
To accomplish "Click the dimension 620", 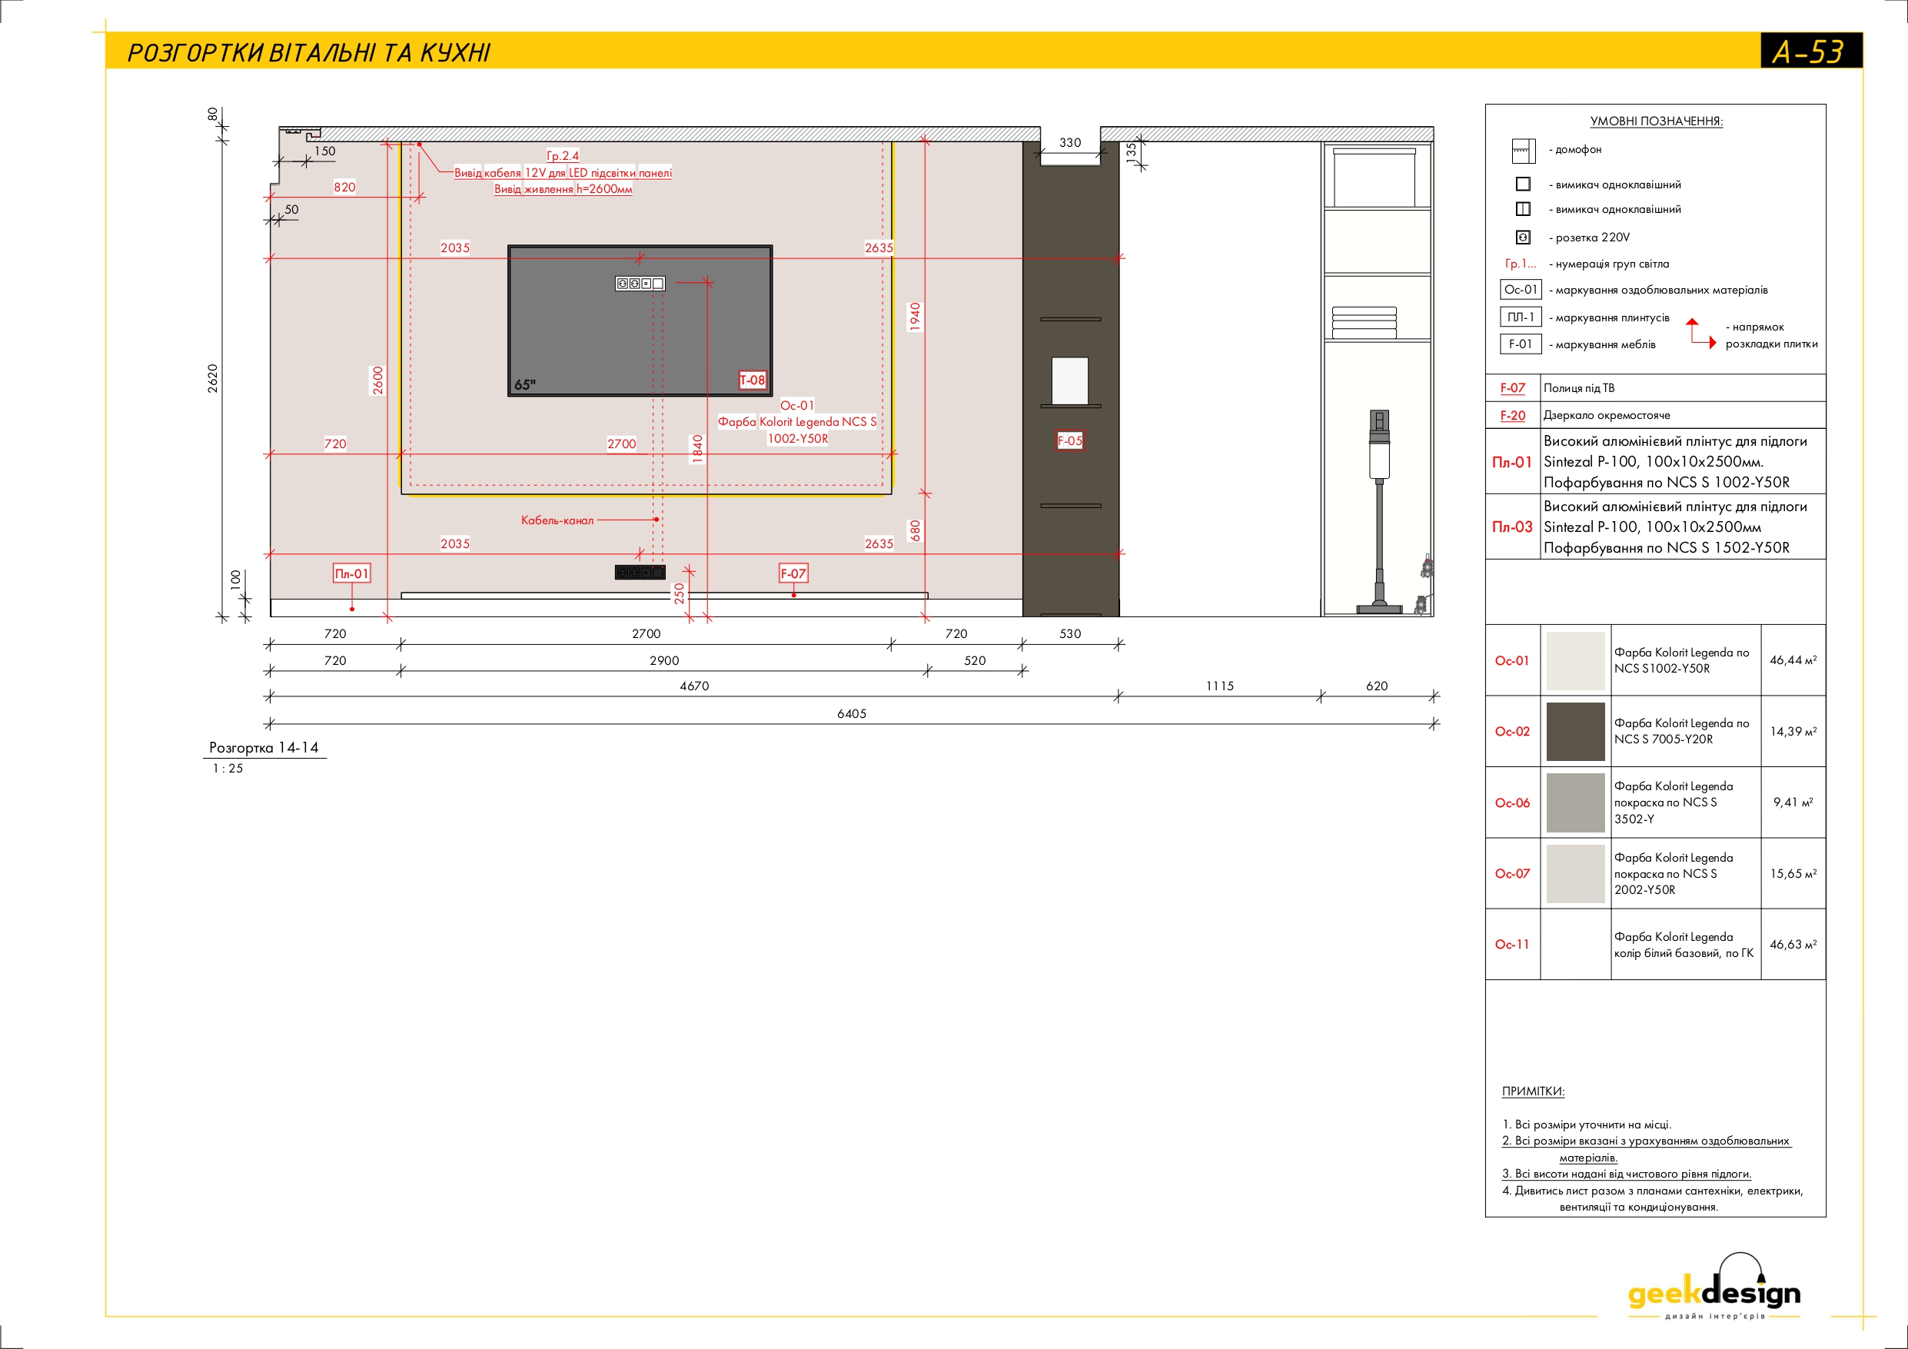I will click(1377, 686).
